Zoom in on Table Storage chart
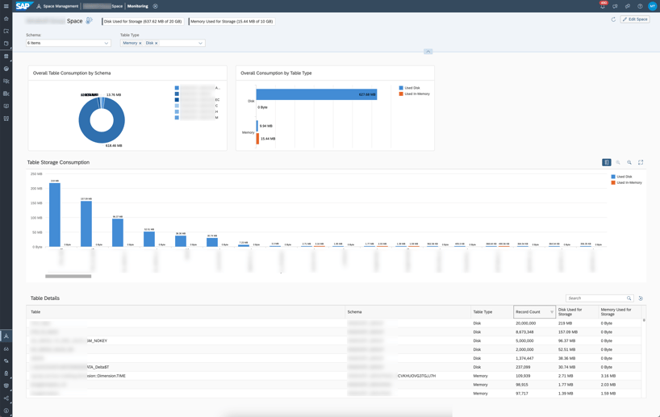 pos(618,162)
